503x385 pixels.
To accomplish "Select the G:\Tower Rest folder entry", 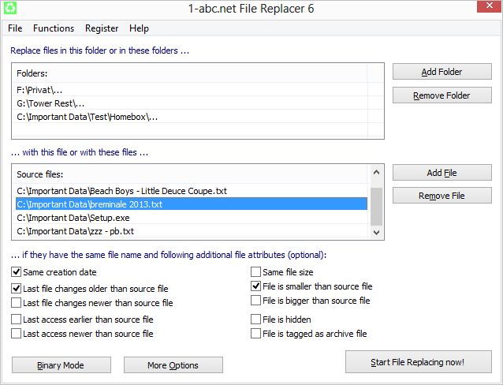I will (50, 103).
